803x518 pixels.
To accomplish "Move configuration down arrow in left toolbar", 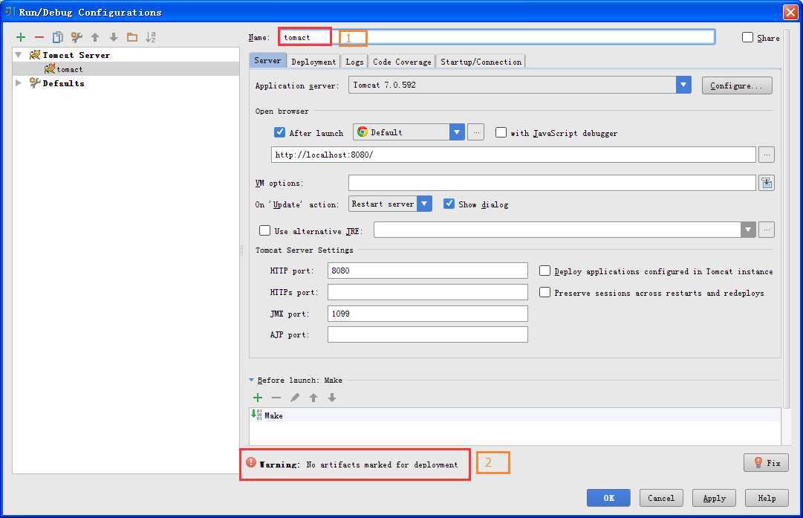I will click(114, 37).
